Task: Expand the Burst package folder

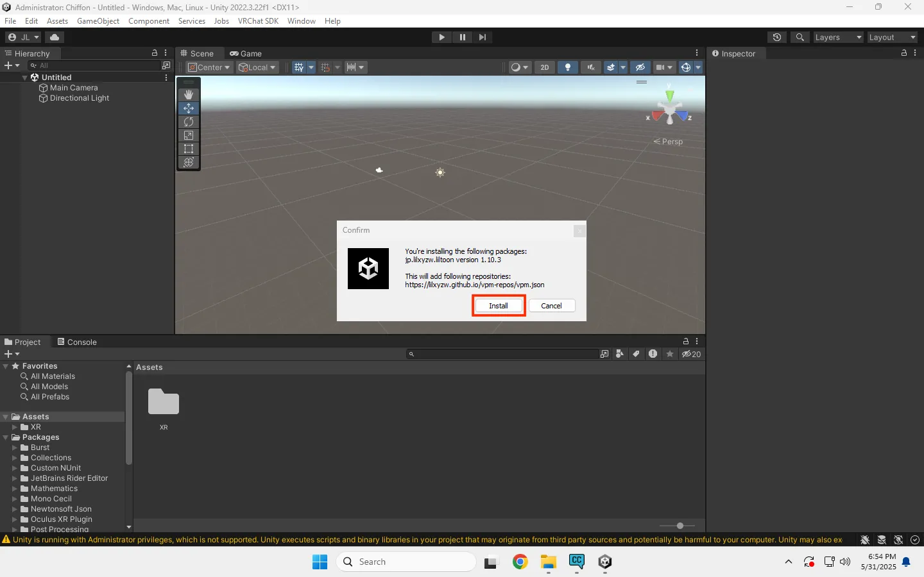Action: point(15,447)
